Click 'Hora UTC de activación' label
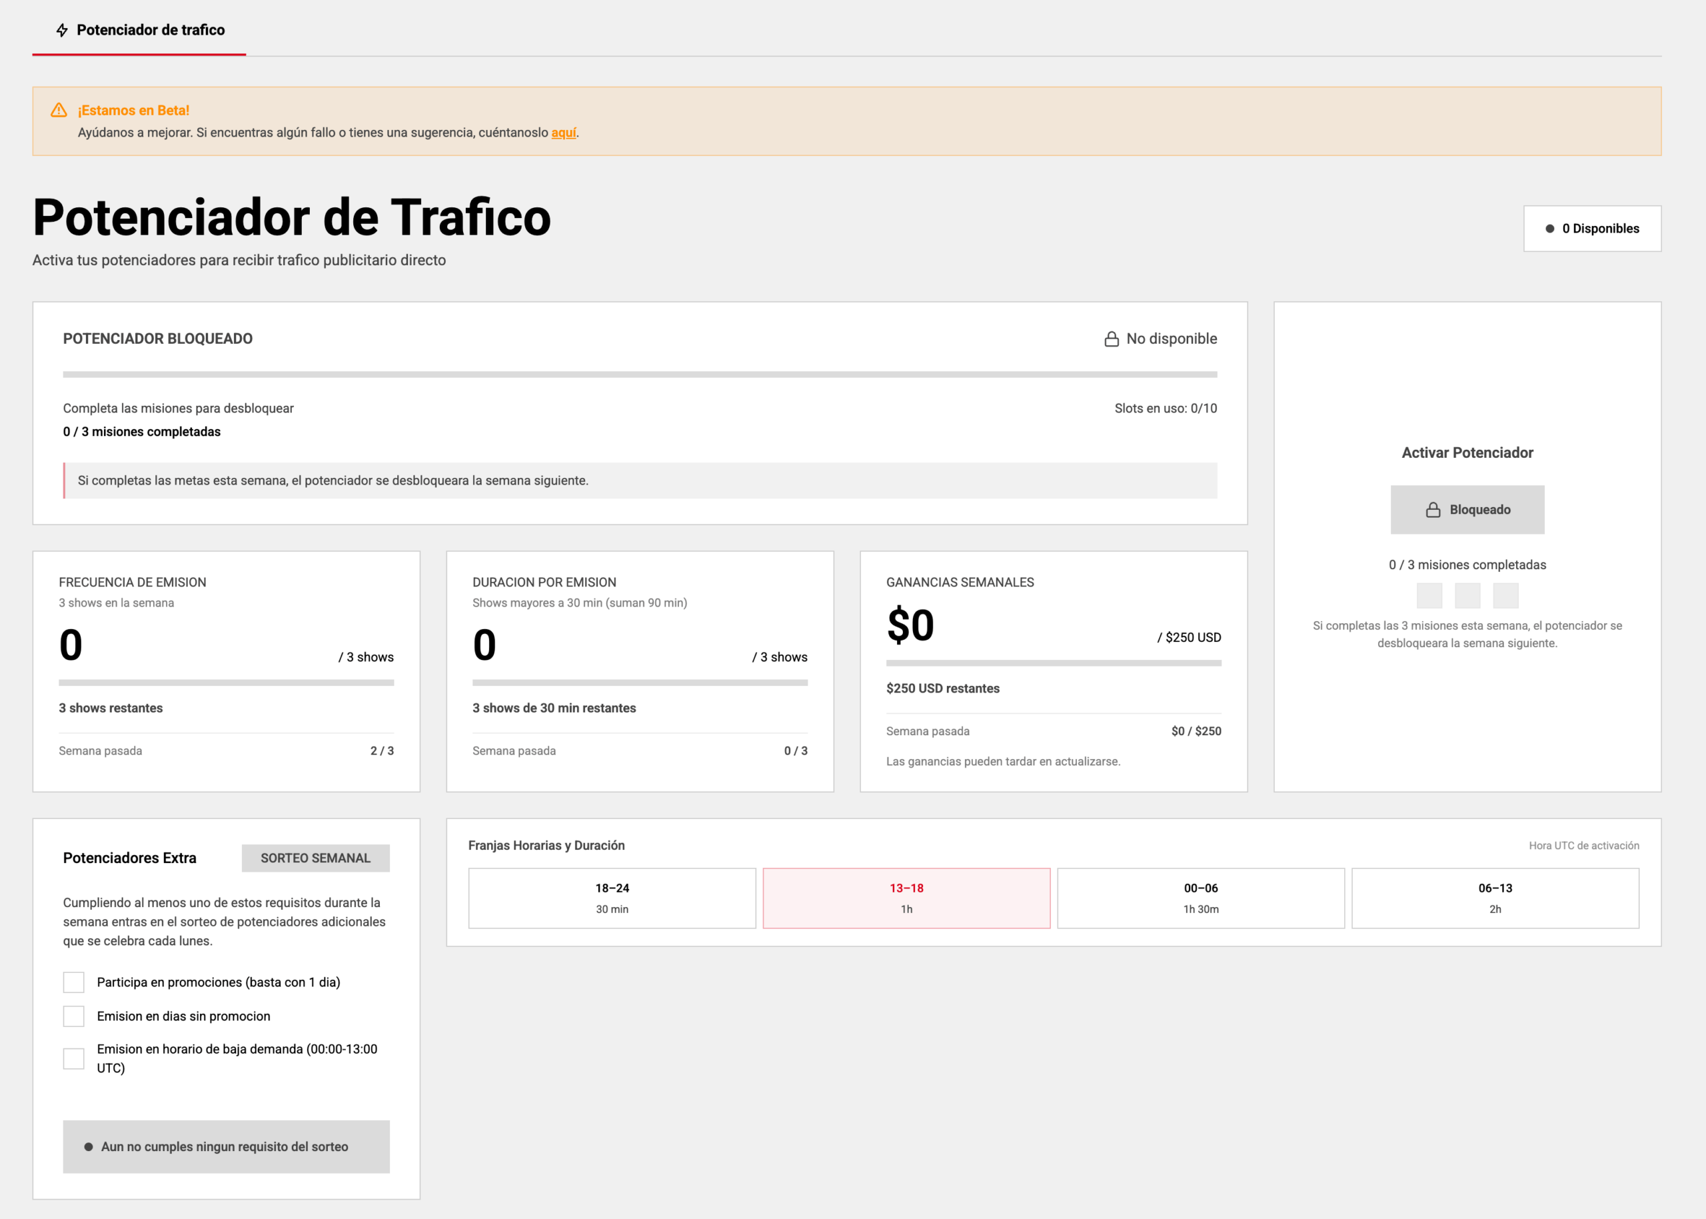 coord(1583,845)
